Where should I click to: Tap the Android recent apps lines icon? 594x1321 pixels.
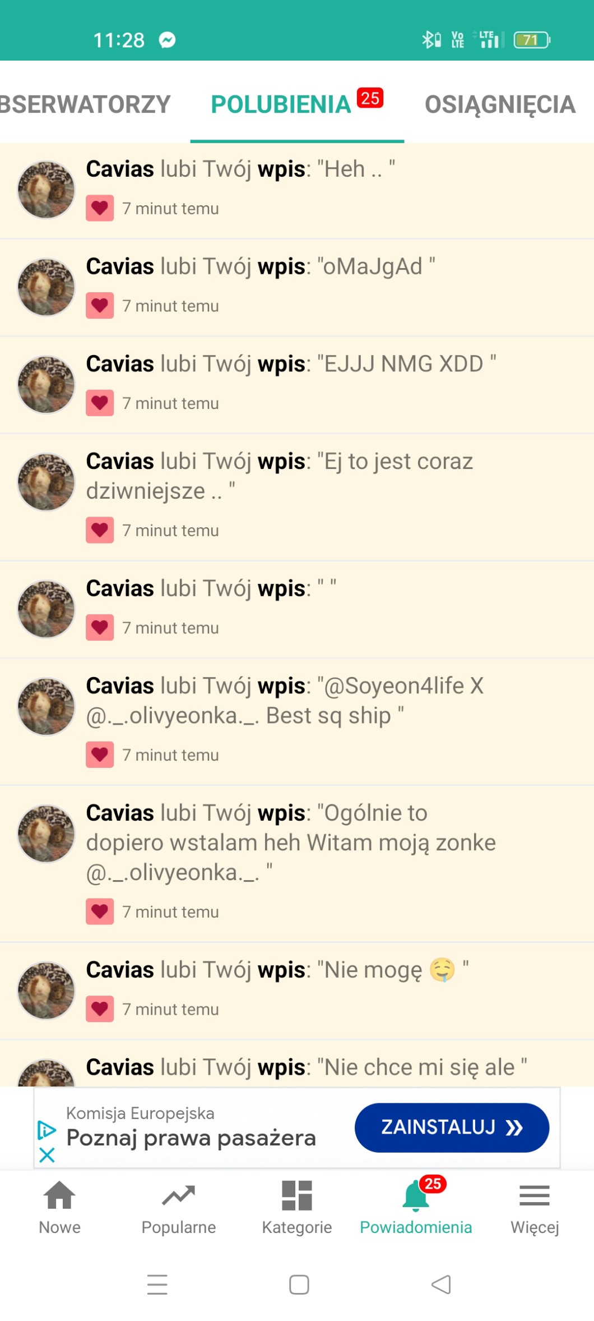point(157,1284)
